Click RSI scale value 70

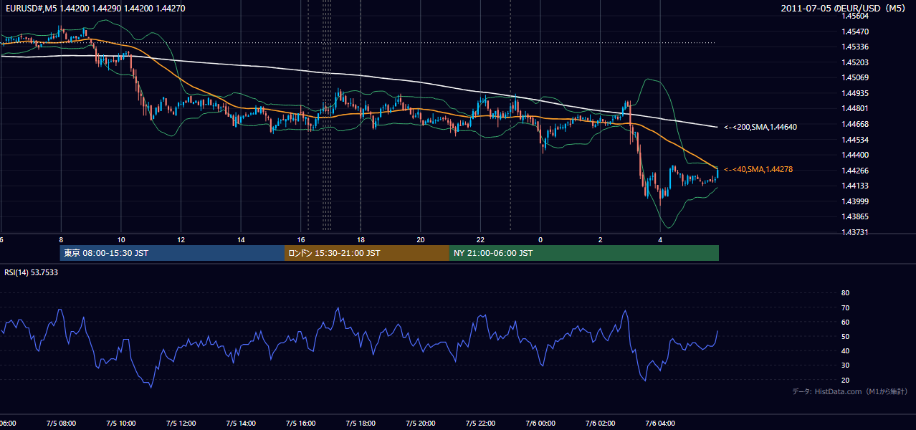click(845, 307)
